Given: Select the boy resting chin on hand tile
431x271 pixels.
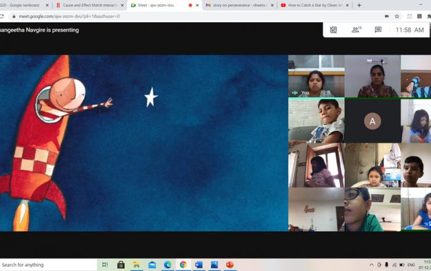Looking at the screenshot, I should point(316,120).
